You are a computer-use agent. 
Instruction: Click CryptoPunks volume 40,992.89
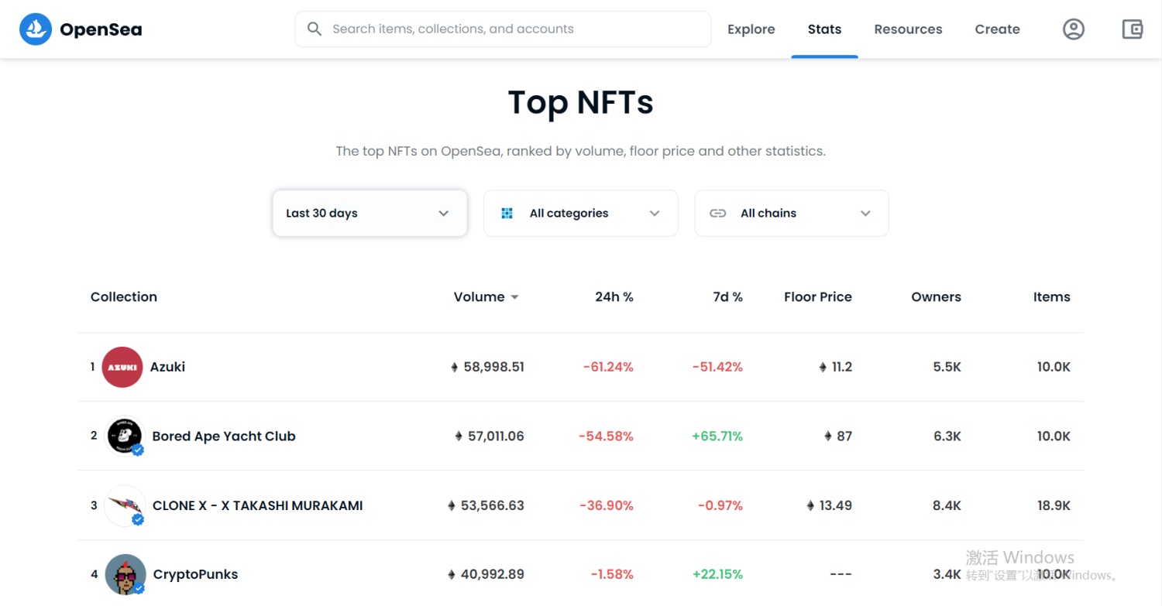coord(493,574)
